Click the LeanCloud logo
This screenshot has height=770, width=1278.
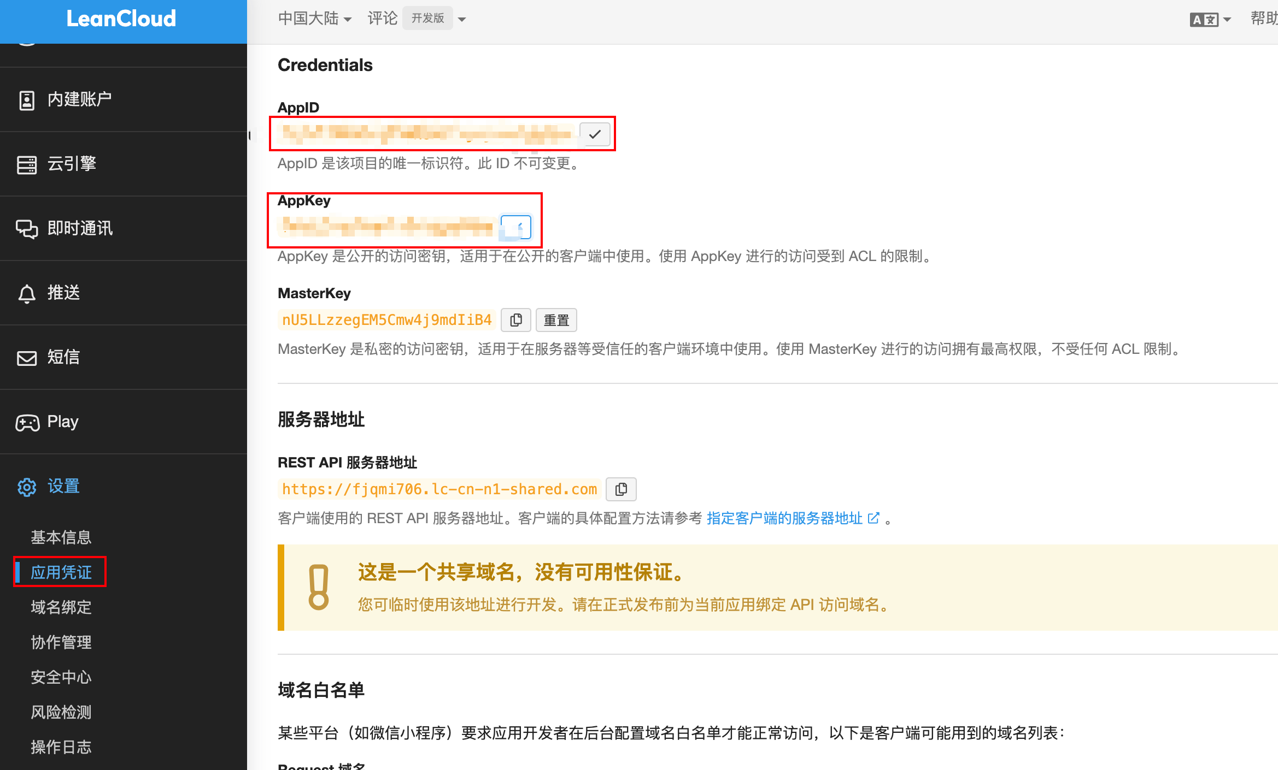coord(121,19)
